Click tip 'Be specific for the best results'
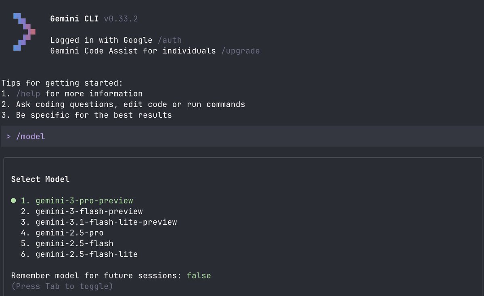484x296 pixels. [x=94, y=115]
